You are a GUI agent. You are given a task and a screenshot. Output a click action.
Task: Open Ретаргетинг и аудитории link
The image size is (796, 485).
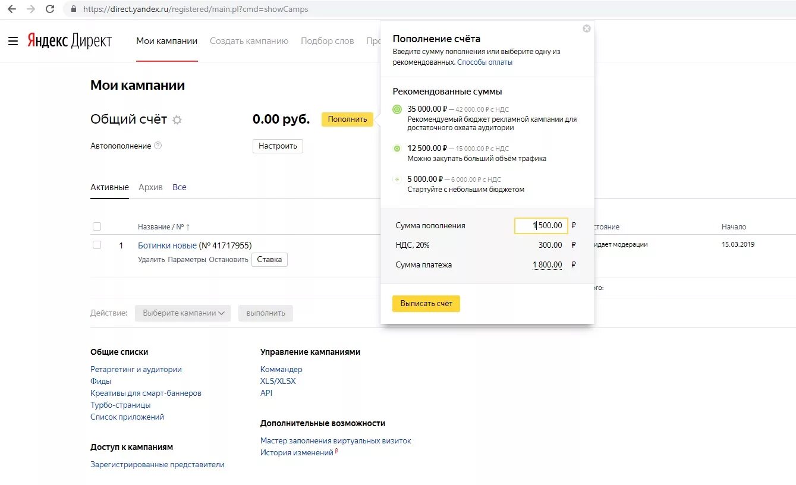(136, 370)
